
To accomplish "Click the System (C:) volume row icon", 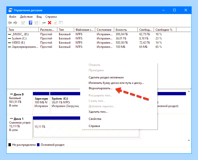I will 10,38.
